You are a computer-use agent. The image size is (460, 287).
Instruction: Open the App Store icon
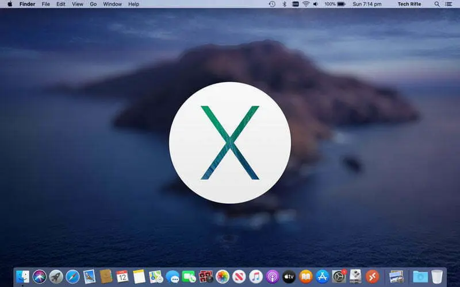pyautogui.click(x=323, y=277)
